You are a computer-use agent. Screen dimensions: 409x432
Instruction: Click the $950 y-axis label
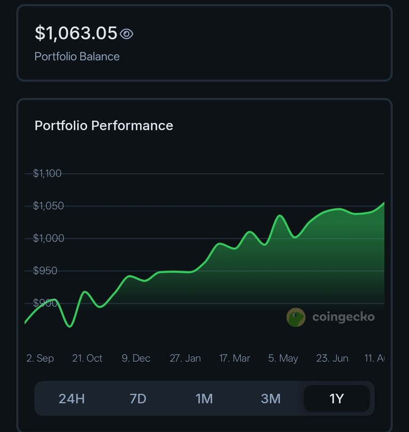(x=45, y=271)
